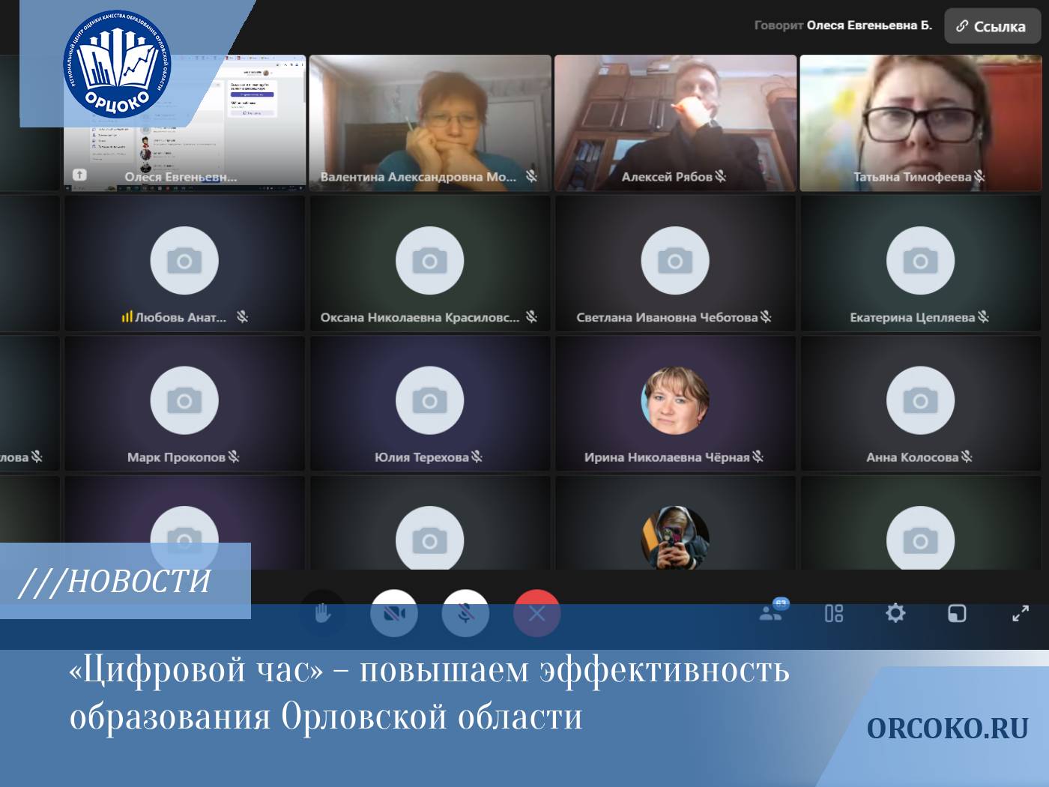
Task: Select Валентина Александровна's video tile
Action: coord(429,120)
